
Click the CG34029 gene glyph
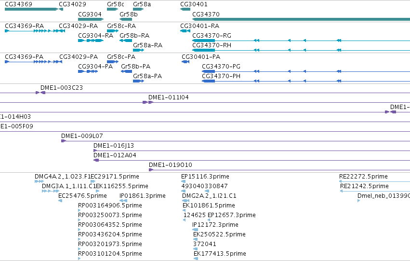point(61,9)
